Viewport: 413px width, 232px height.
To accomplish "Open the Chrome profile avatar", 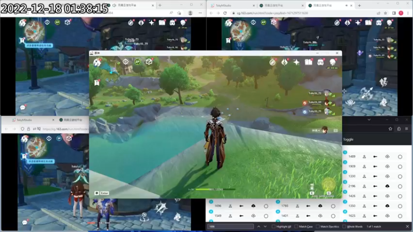I will pos(401,13).
